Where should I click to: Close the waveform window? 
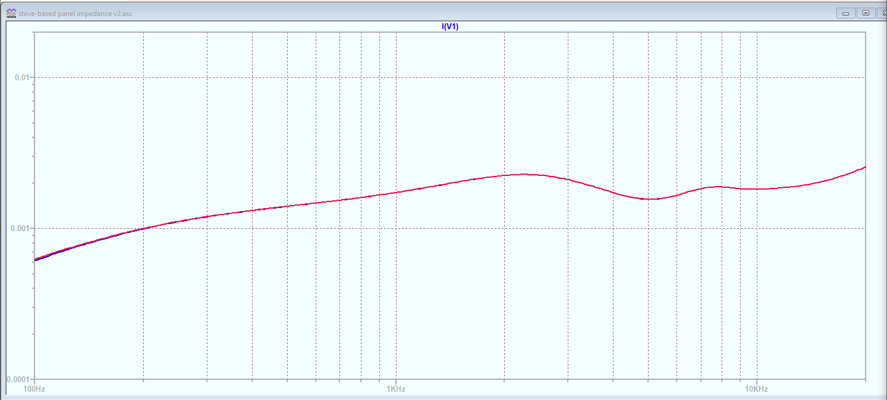881,13
